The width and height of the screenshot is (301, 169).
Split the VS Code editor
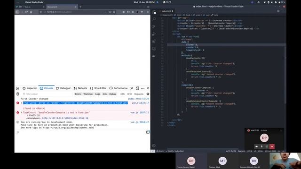click(x=278, y=11)
